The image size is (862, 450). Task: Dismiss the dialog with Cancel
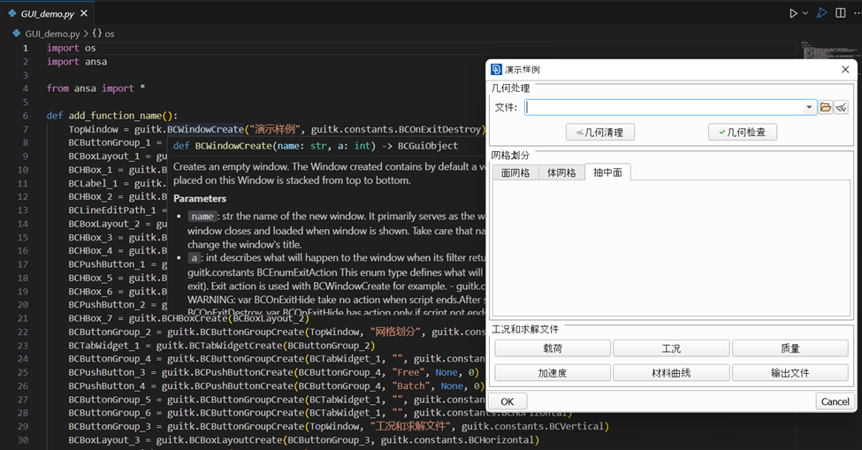[x=835, y=401]
